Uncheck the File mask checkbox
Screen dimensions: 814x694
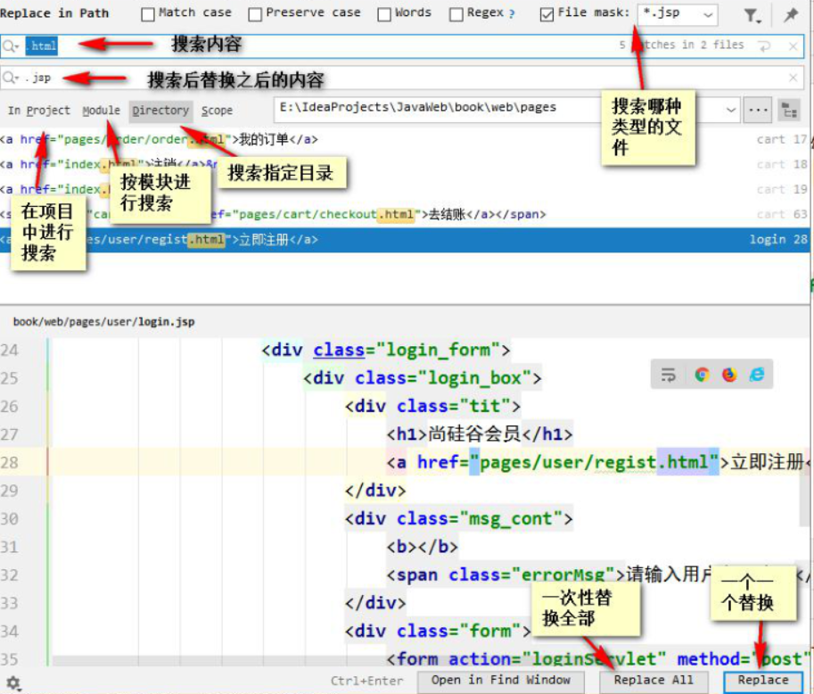pos(547,14)
